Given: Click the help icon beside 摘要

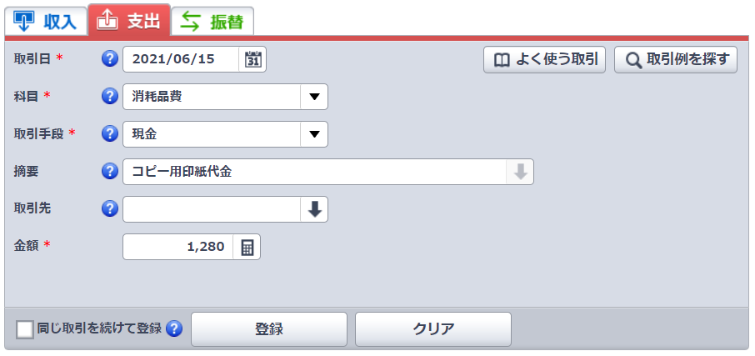Looking at the screenshot, I should tap(110, 172).
